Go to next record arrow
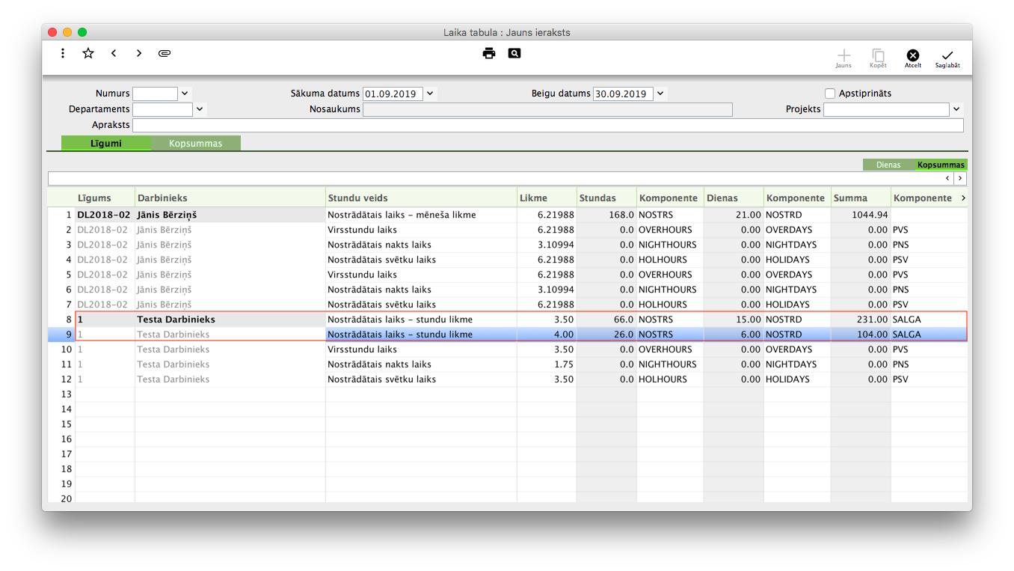 [x=139, y=53]
